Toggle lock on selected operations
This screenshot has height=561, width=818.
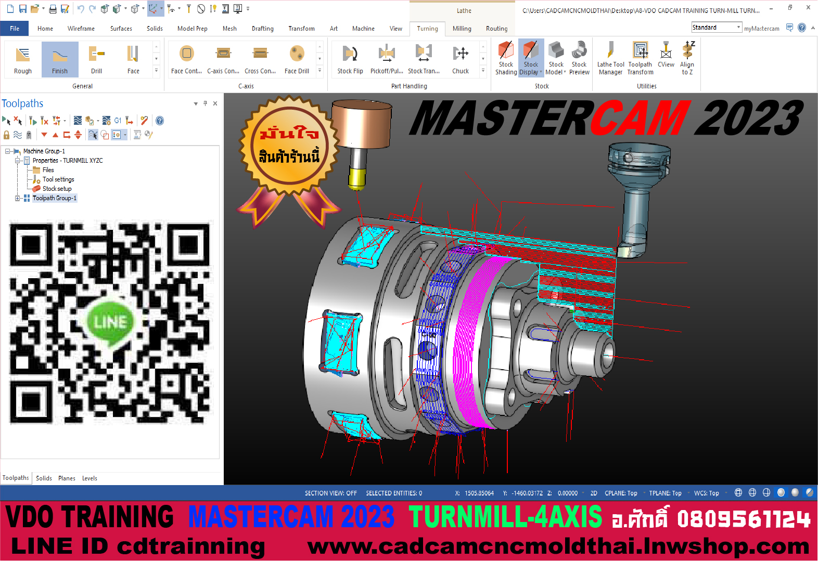tap(7, 135)
